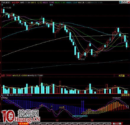Click the 指标说明 indicator description link
This screenshot has height=125, width=130.
pos(125,95)
